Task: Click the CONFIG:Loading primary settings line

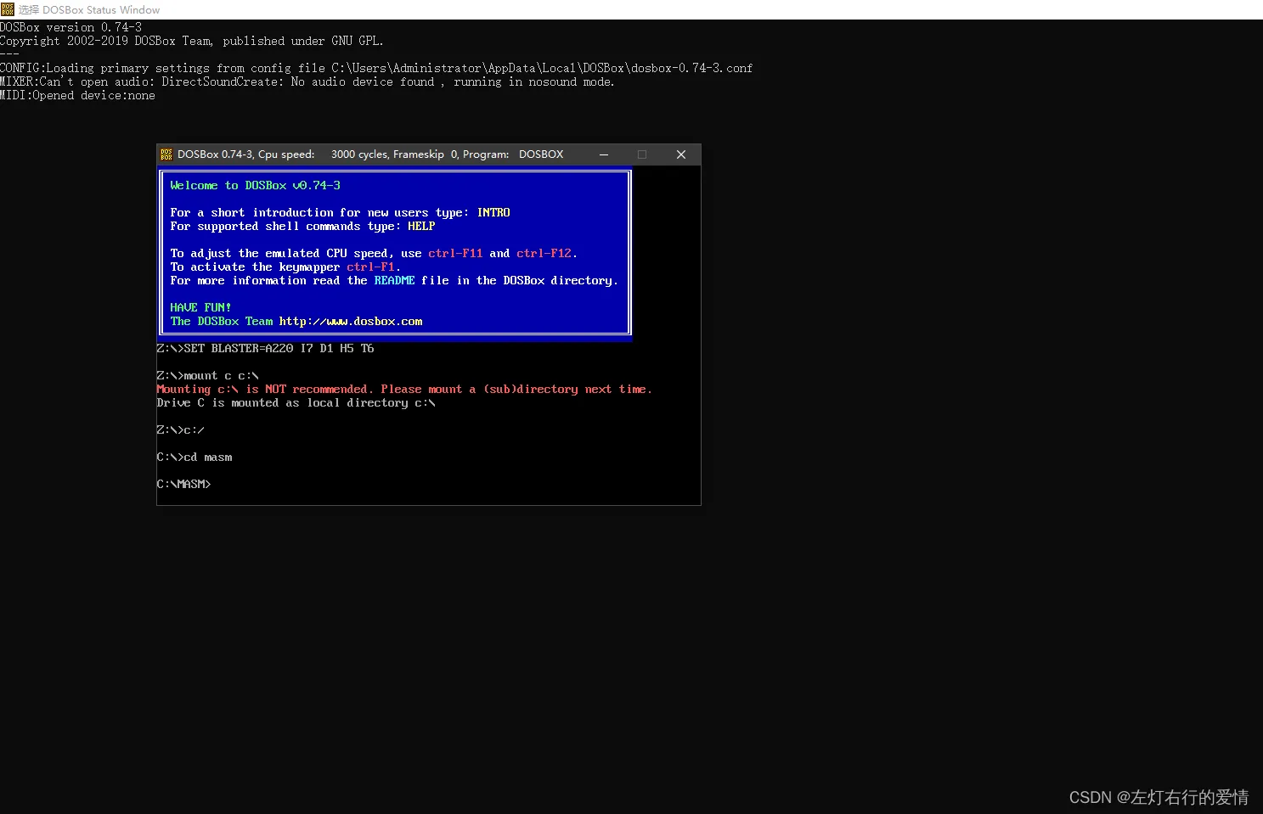Action: pos(376,68)
